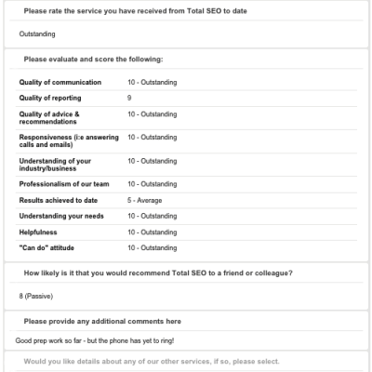The image size is (372, 372).
Task: Select Quality of advice & recommendations label
Action: coord(49,118)
